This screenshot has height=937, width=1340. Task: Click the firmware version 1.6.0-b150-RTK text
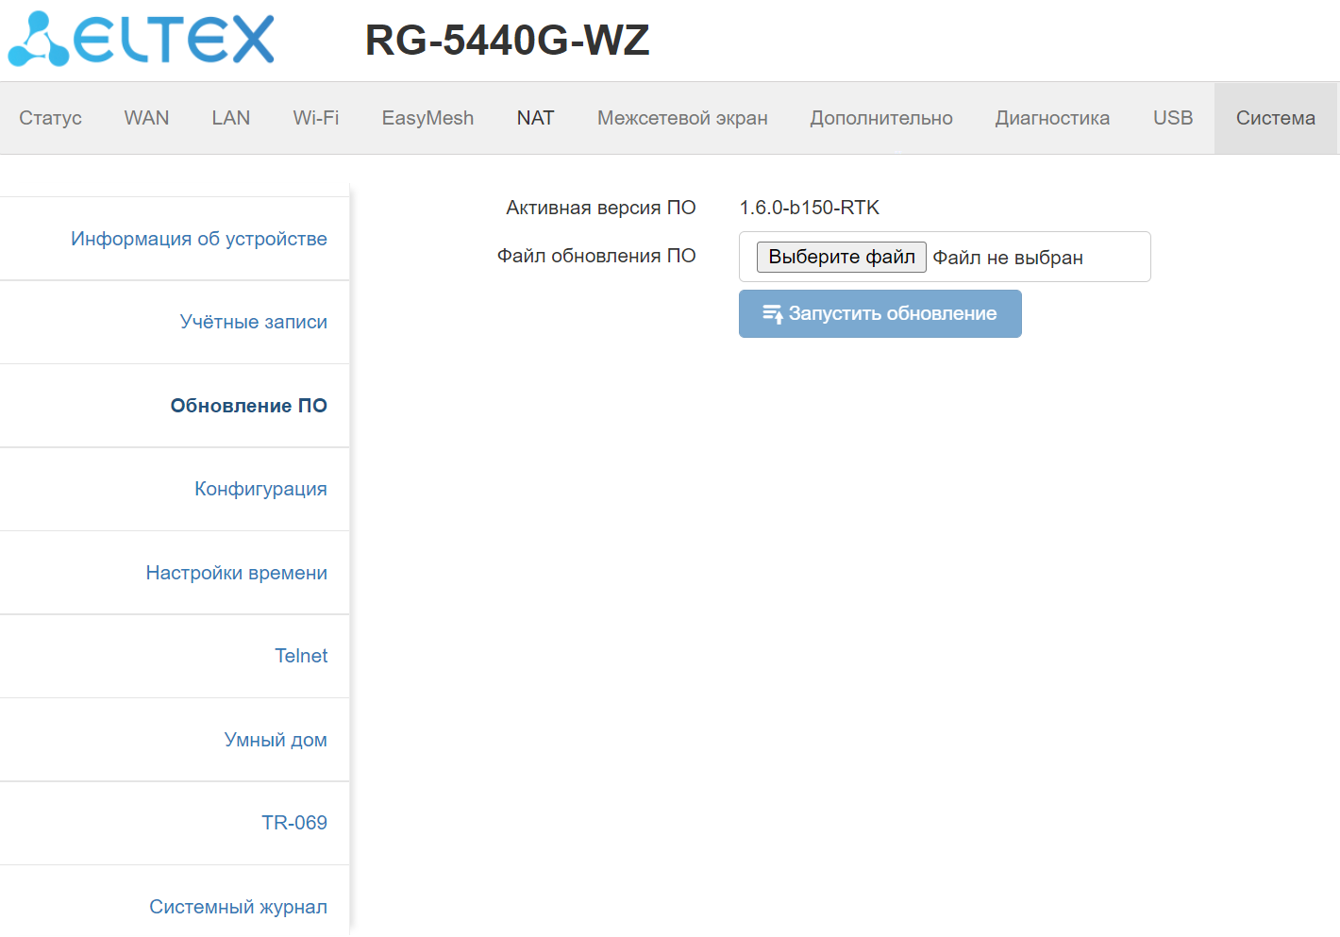pos(810,208)
